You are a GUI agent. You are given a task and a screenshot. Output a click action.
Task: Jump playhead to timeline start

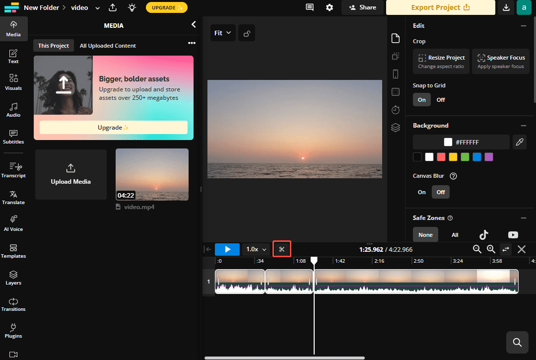(x=208, y=249)
